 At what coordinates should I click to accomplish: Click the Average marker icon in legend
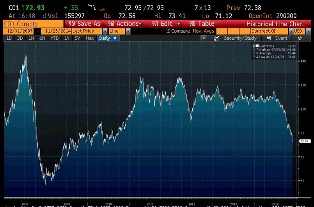coord(257,53)
